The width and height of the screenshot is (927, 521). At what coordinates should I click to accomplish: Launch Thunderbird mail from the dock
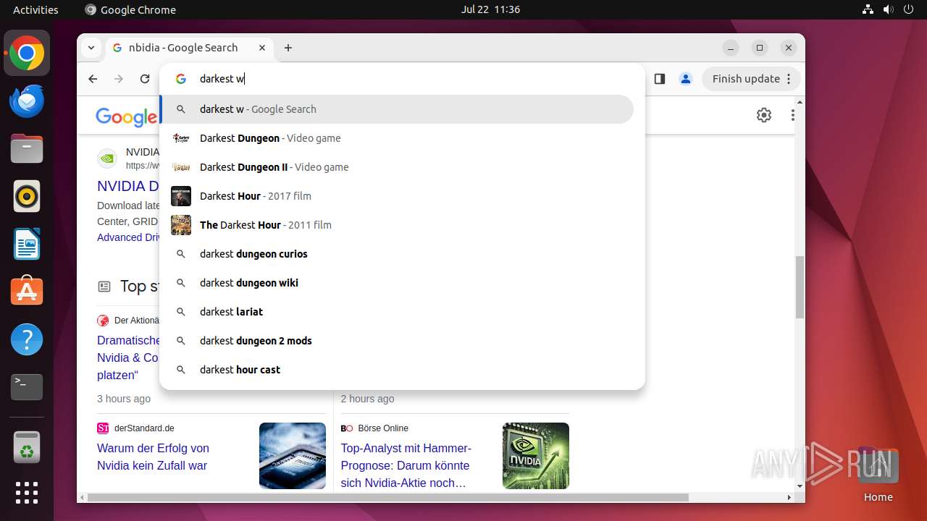point(27,101)
